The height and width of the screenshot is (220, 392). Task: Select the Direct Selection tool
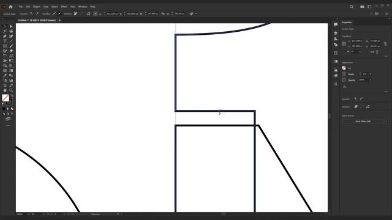[11, 26]
